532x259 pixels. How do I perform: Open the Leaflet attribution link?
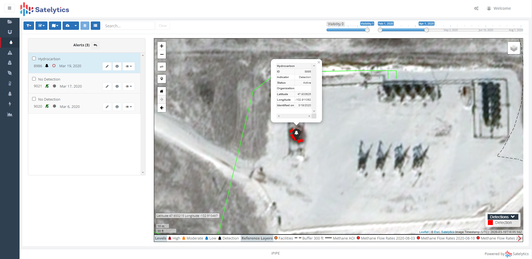[424, 232]
